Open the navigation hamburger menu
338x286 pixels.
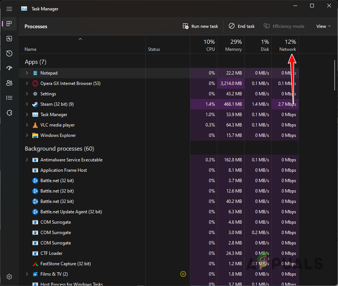9,9
